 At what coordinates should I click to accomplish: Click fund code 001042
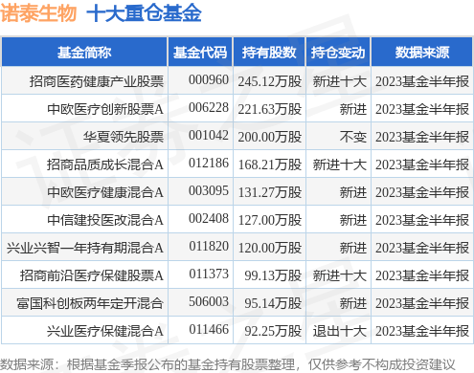[x=209, y=135]
